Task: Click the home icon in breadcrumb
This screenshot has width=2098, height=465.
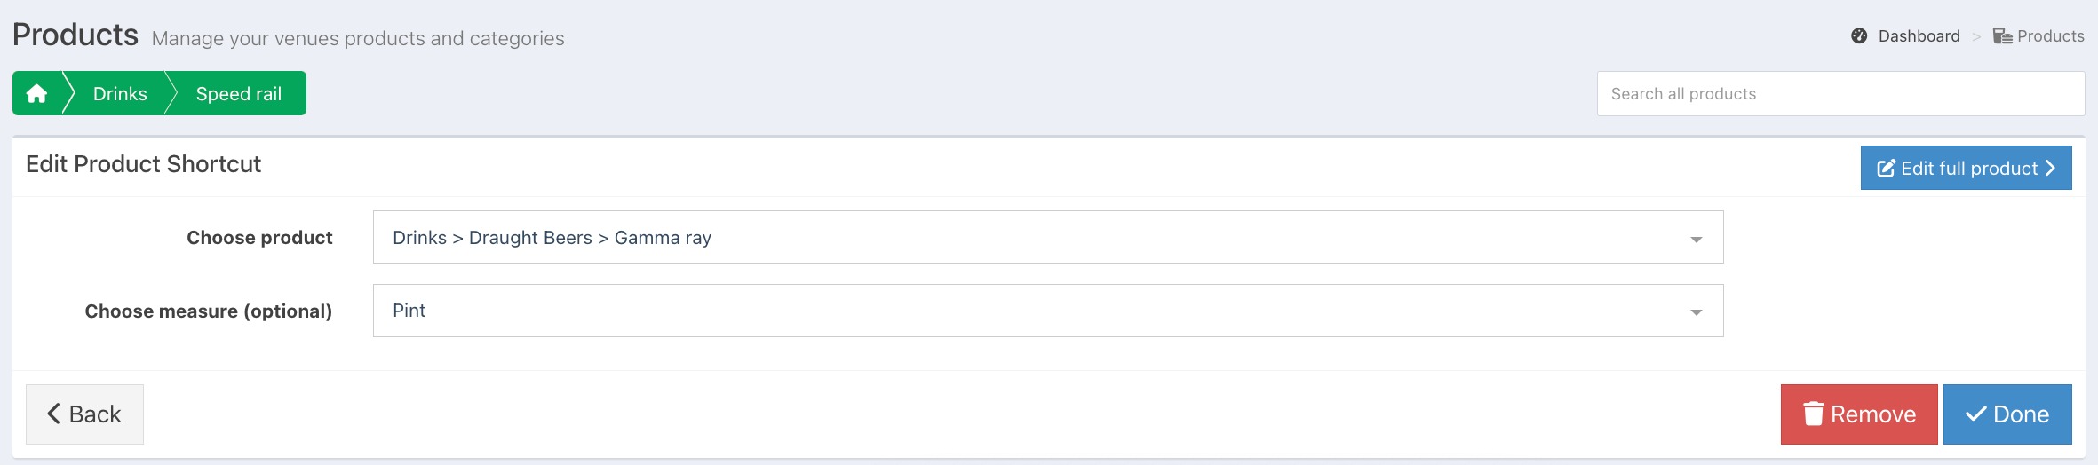Action: point(36,93)
